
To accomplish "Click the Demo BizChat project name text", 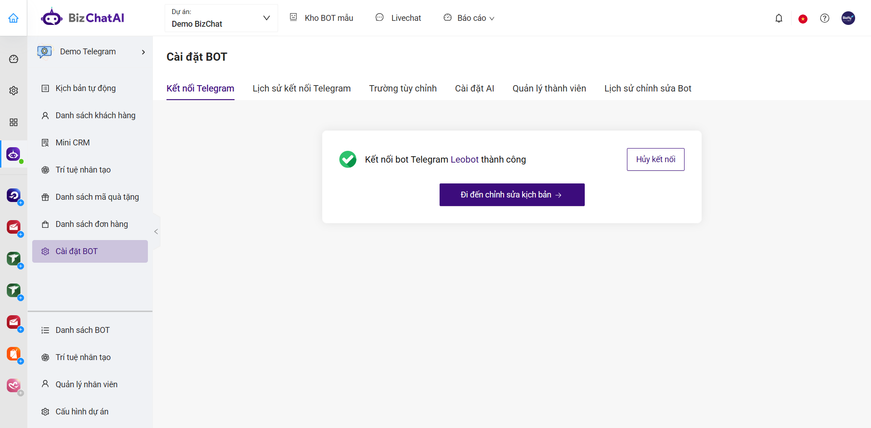I will (x=197, y=24).
